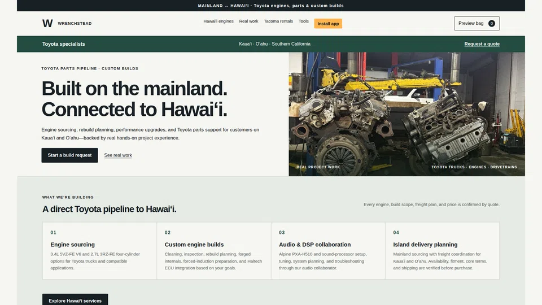Click the top Mainland ↔ Hawai'i announcement banner
Viewport: 542px width, 305px height.
click(271, 6)
